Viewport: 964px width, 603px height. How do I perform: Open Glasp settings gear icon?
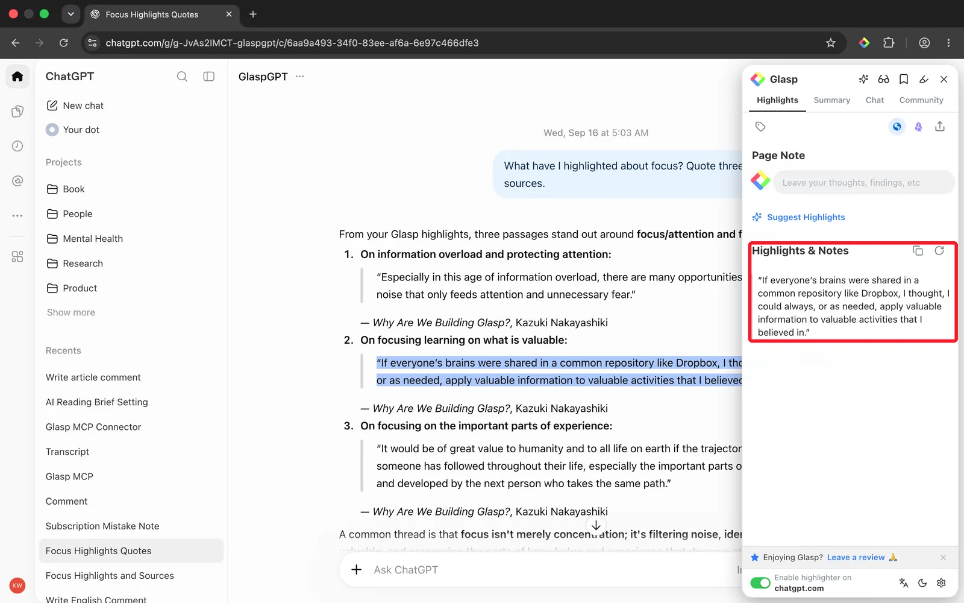click(x=941, y=582)
